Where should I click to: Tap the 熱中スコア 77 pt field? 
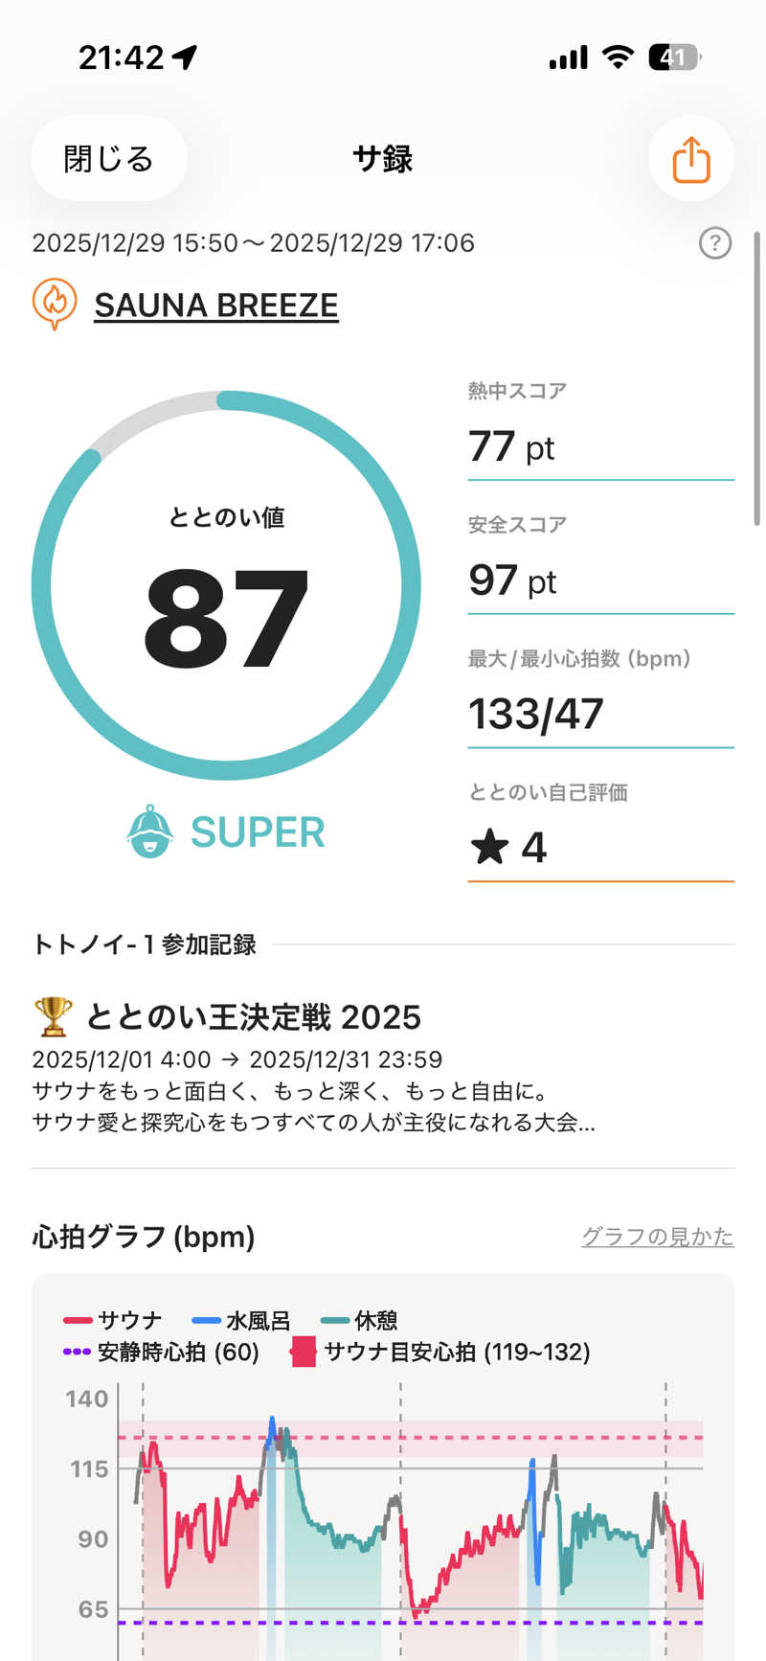[600, 445]
